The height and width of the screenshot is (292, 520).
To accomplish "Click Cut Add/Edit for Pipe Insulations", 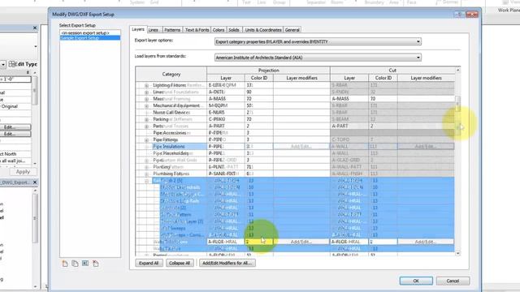I will pyautogui.click(x=426, y=147).
